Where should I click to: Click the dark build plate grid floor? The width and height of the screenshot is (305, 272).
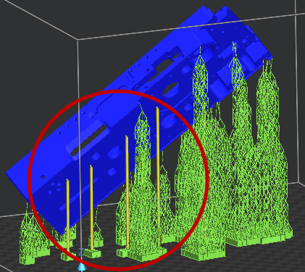(254, 258)
